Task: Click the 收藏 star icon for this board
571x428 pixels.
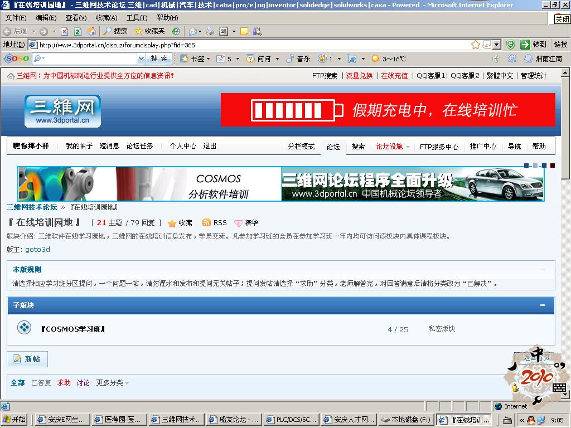Action: (172, 223)
